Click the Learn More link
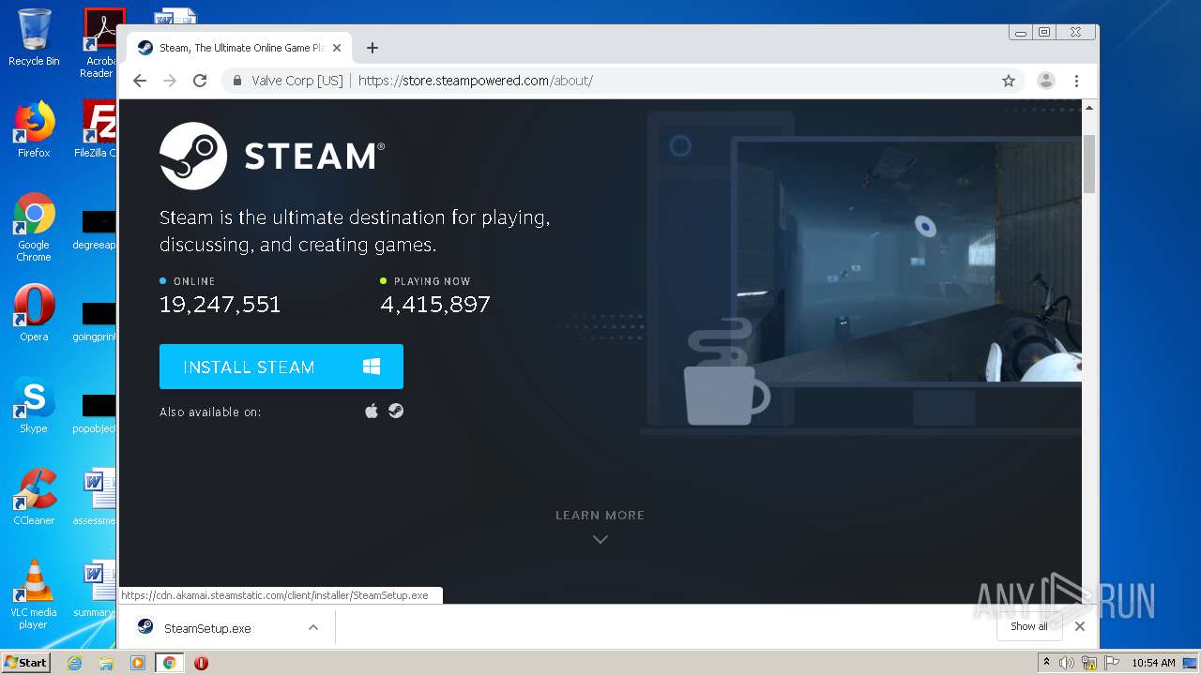The height and width of the screenshot is (675, 1201). [600, 515]
